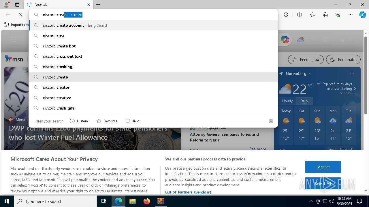Image resolution: width=369 pixels, height=207 pixels.
Task: Filter search by History
Action: coord(79,121)
